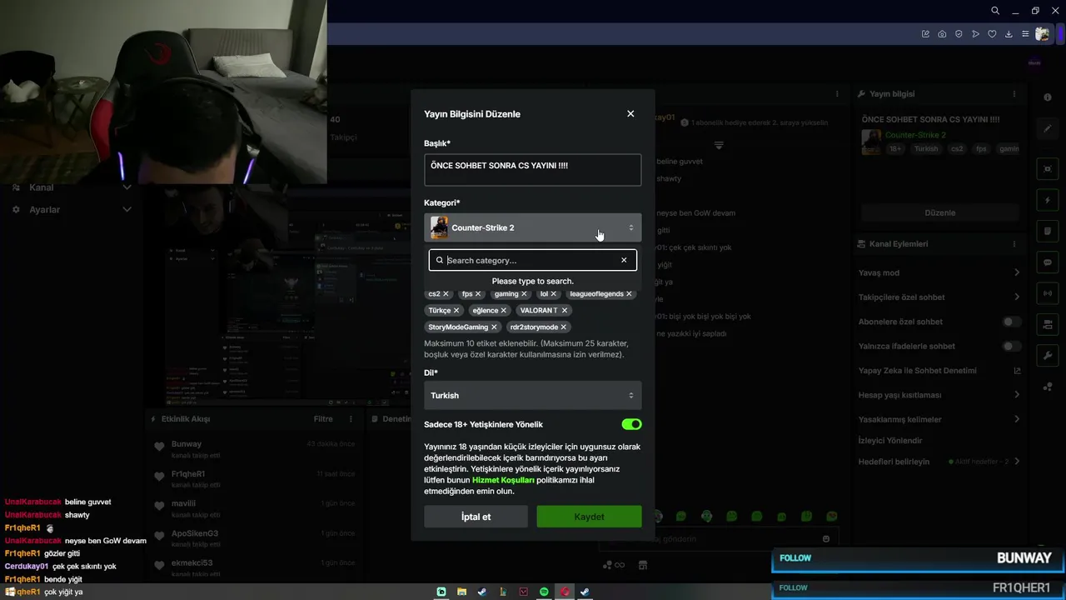Remove the Türkçe tag

tap(456, 311)
